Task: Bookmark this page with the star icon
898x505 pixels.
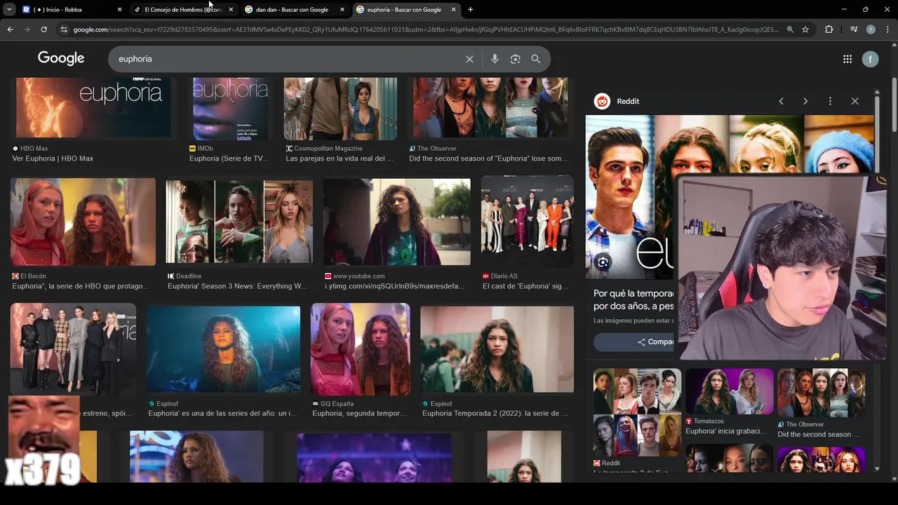Action: point(805,29)
